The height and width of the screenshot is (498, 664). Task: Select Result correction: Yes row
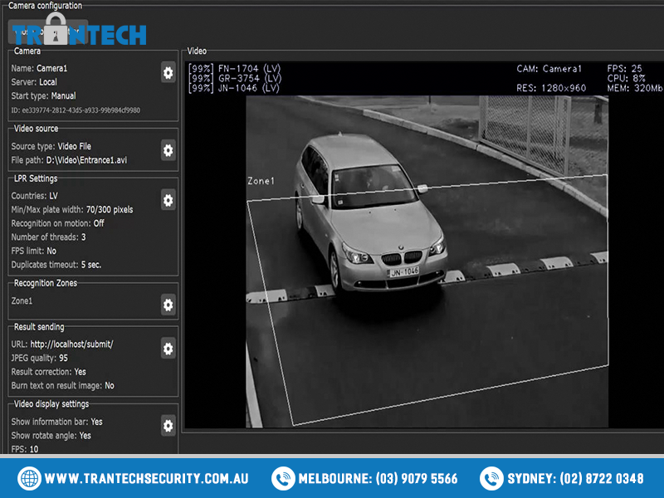pos(48,371)
